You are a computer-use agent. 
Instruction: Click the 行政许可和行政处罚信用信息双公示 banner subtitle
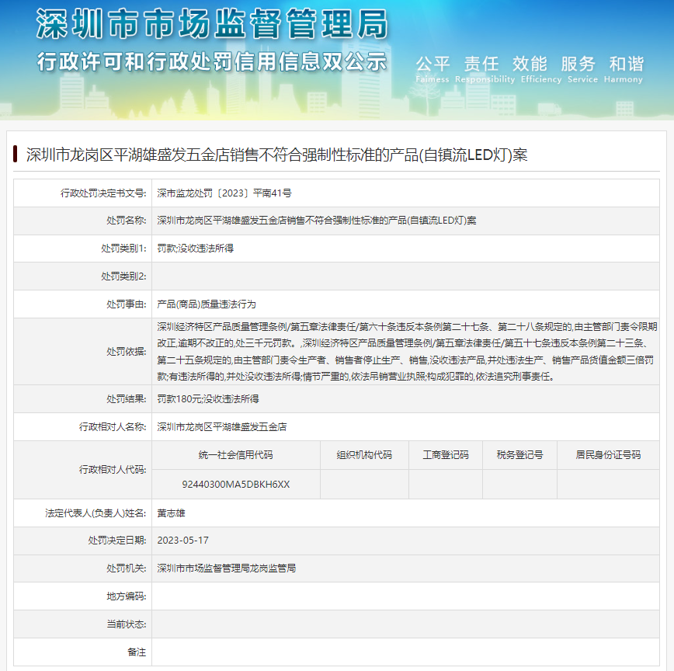[211, 61]
